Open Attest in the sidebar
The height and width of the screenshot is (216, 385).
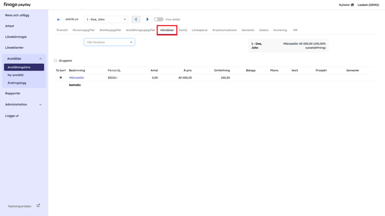(x=10, y=26)
